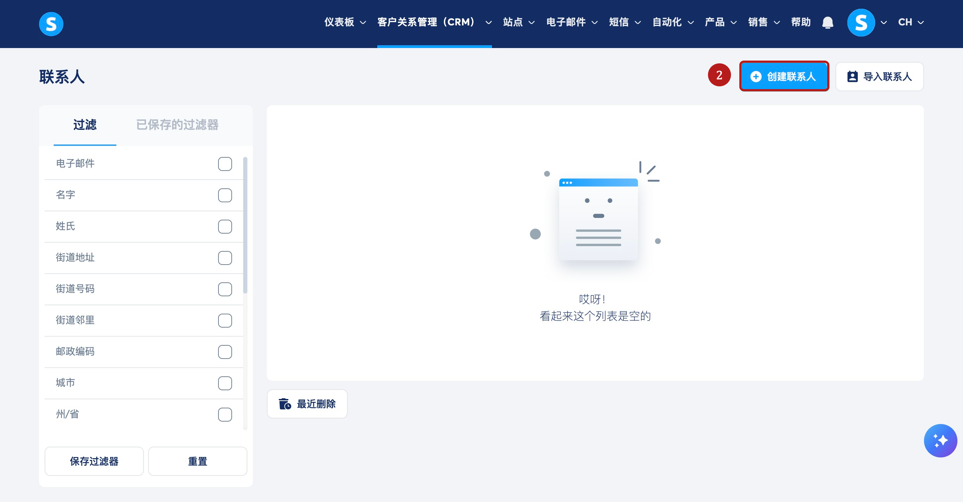Viewport: 963px width, 502px height.
Task: Open the notification bell
Action: (x=827, y=22)
